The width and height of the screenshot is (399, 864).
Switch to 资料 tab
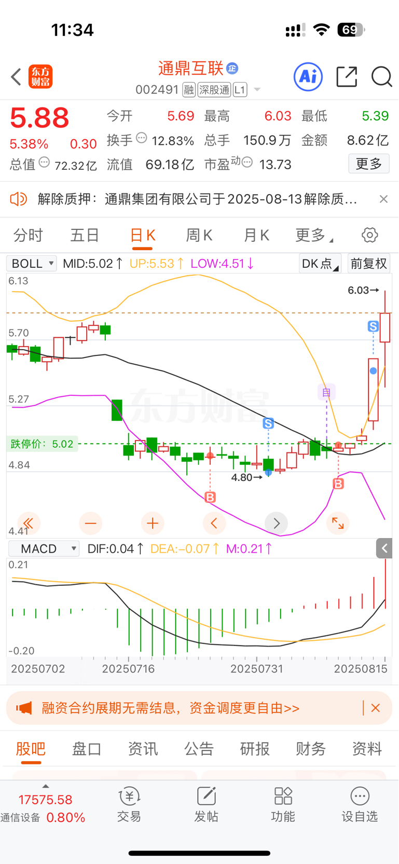[x=367, y=749]
